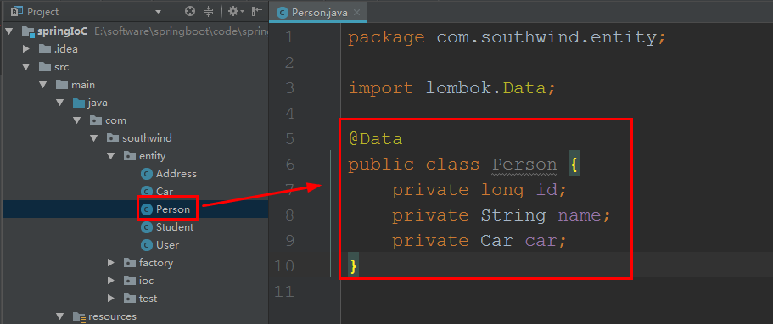Collapse the resources folder
This screenshot has height=324, width=773.
click(59, 316)
